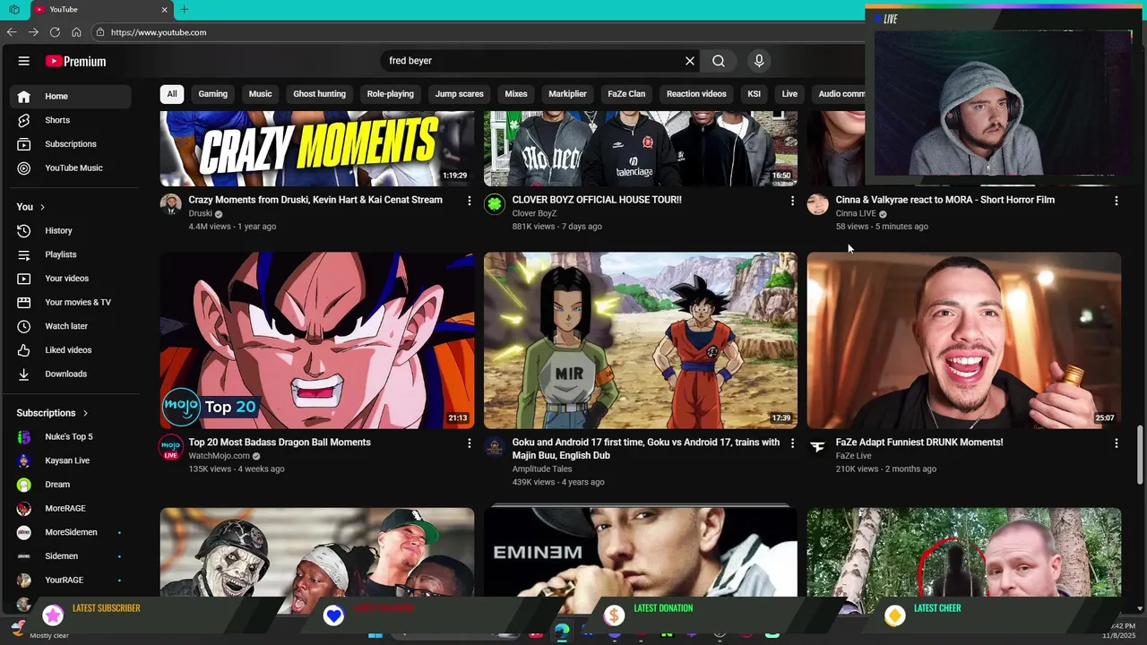Open more options for Goku and Android 17 video
Image resolution: width=1147 pixels, height=645 pixels.
click(792, 443)
